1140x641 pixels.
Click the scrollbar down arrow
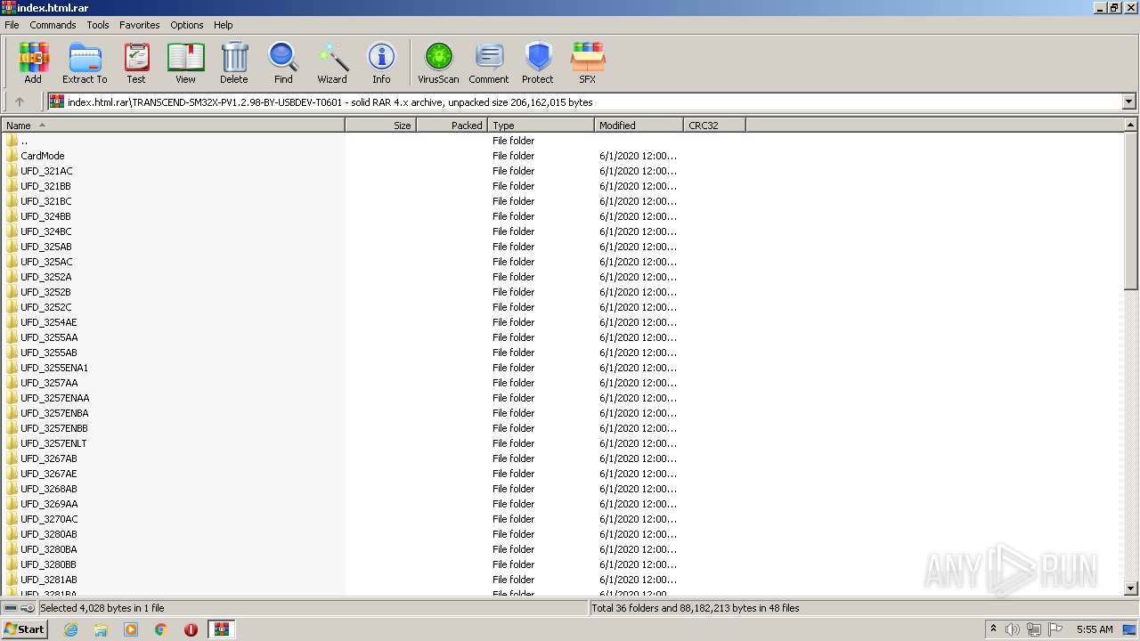(x=1131, y=588)
